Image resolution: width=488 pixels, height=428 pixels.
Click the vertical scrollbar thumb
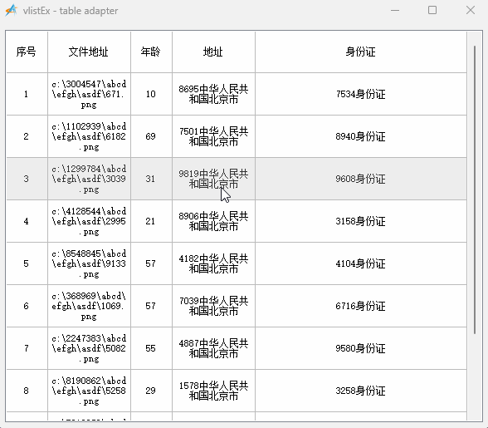(475, 189)
